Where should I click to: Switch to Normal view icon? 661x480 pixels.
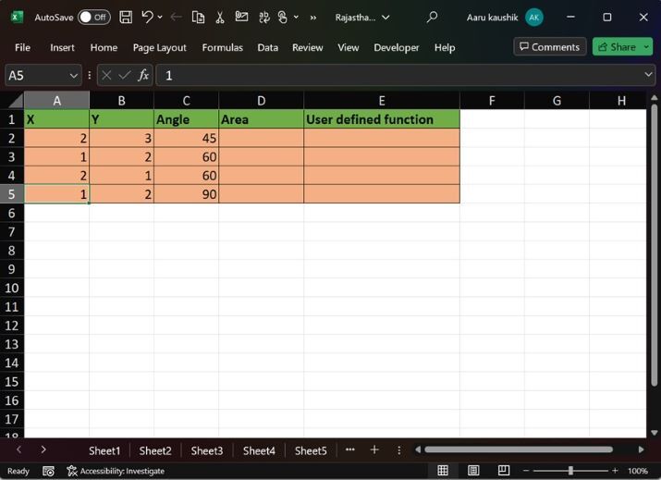point(443,471)
